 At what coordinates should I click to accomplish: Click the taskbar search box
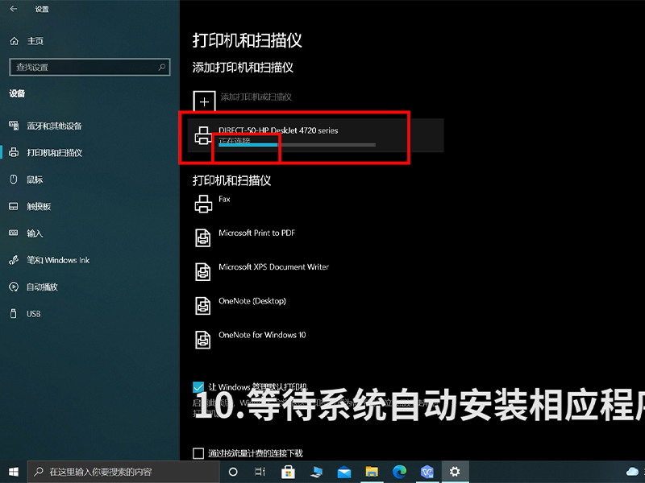[123, 472]
